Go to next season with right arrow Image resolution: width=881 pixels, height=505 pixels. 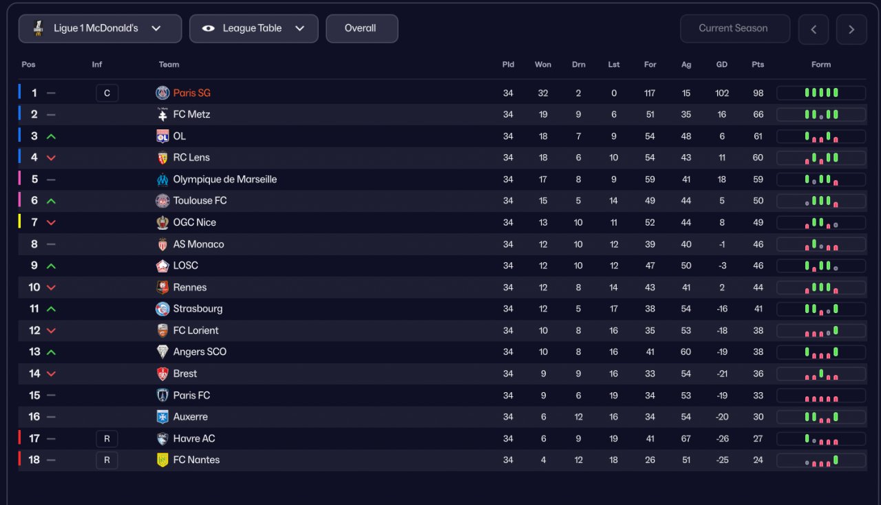851,29
